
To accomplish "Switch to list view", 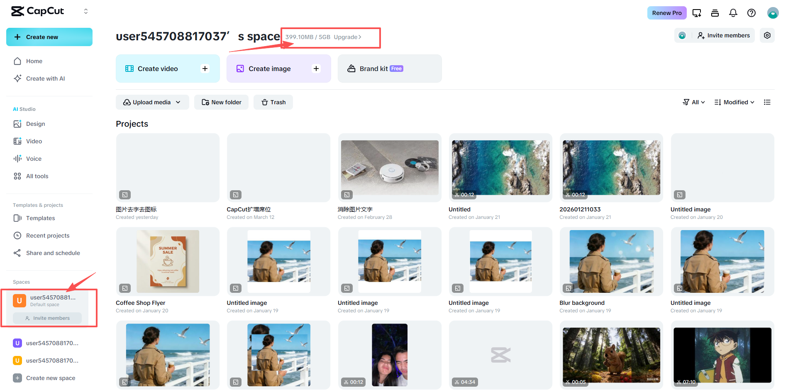I will [767, 102].
